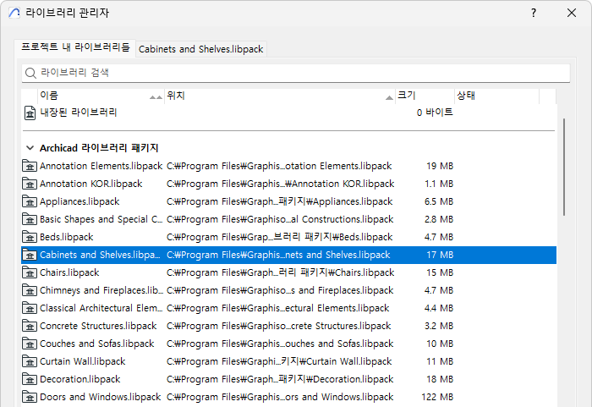The width and height of the screenshot is (592, 407).
Task: Click the Beds.libpack library icon
Action: [30, 237]
